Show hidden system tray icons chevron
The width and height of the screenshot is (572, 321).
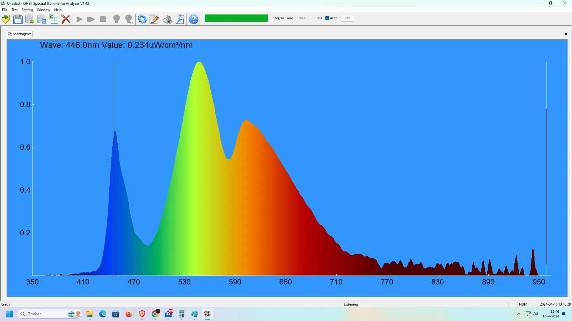[519, 314]
